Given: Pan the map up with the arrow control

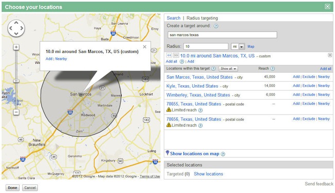Looking at the screenshot, I should click(x=16, y=23).
